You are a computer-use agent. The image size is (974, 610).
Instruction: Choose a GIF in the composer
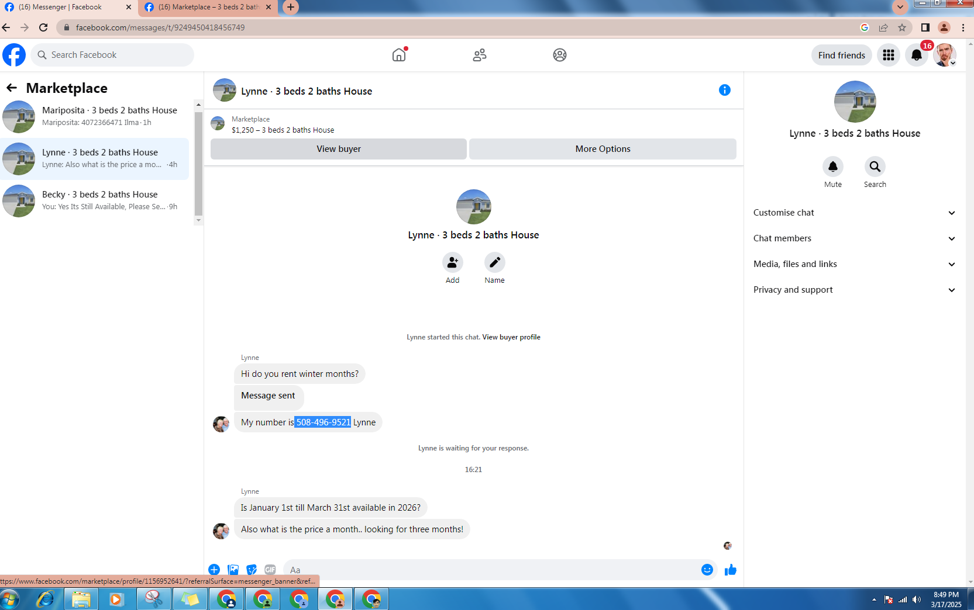point(270,570)
